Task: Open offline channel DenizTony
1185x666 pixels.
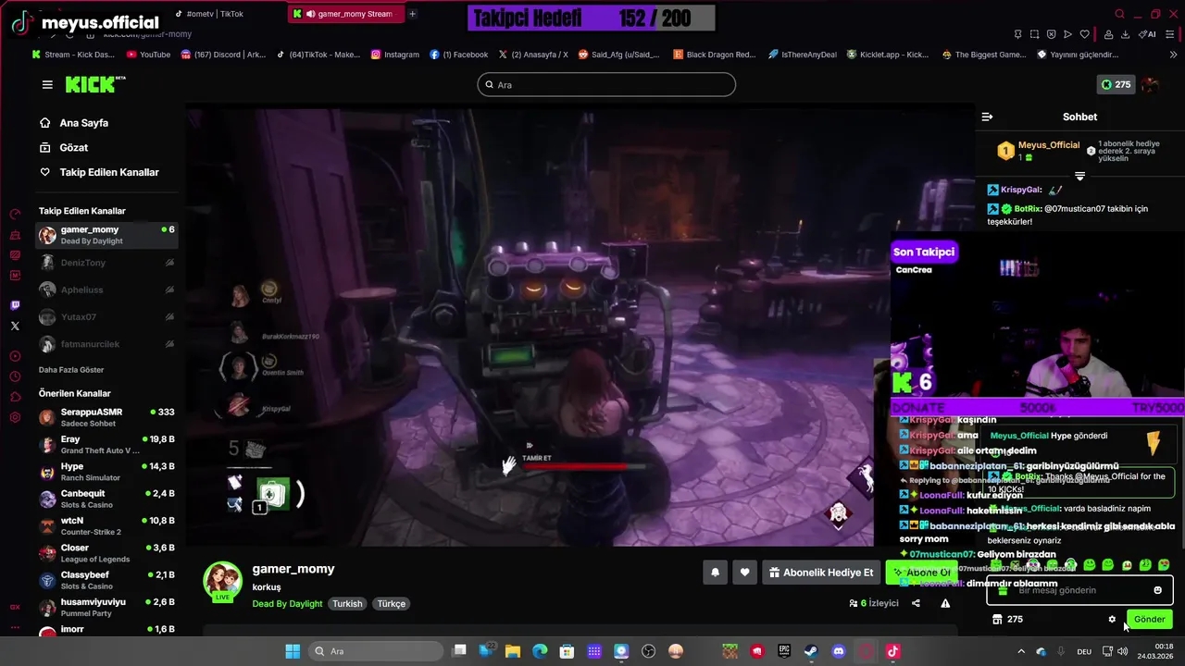Action: 106,263
